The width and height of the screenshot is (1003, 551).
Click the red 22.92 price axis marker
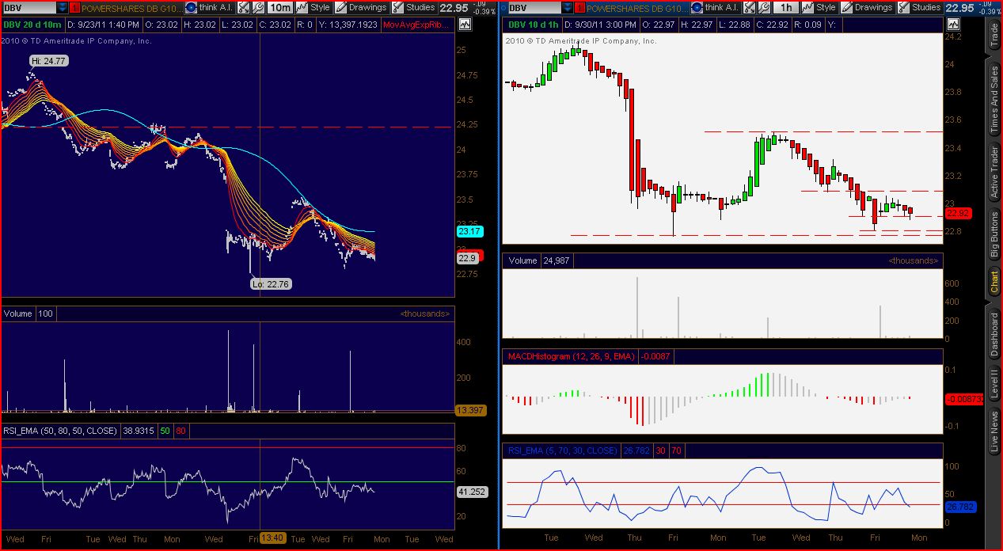point(957,213)
